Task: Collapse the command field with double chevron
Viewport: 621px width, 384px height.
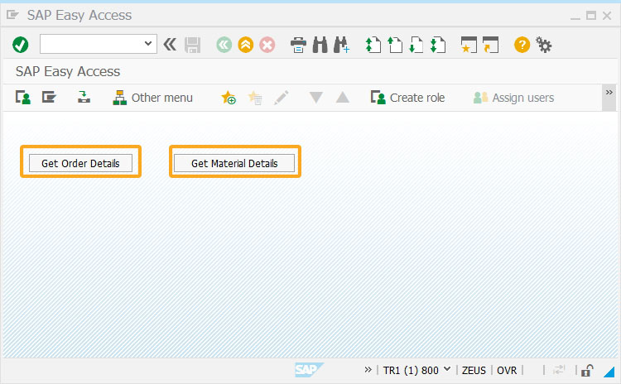Action: click(x=170, y=45)
